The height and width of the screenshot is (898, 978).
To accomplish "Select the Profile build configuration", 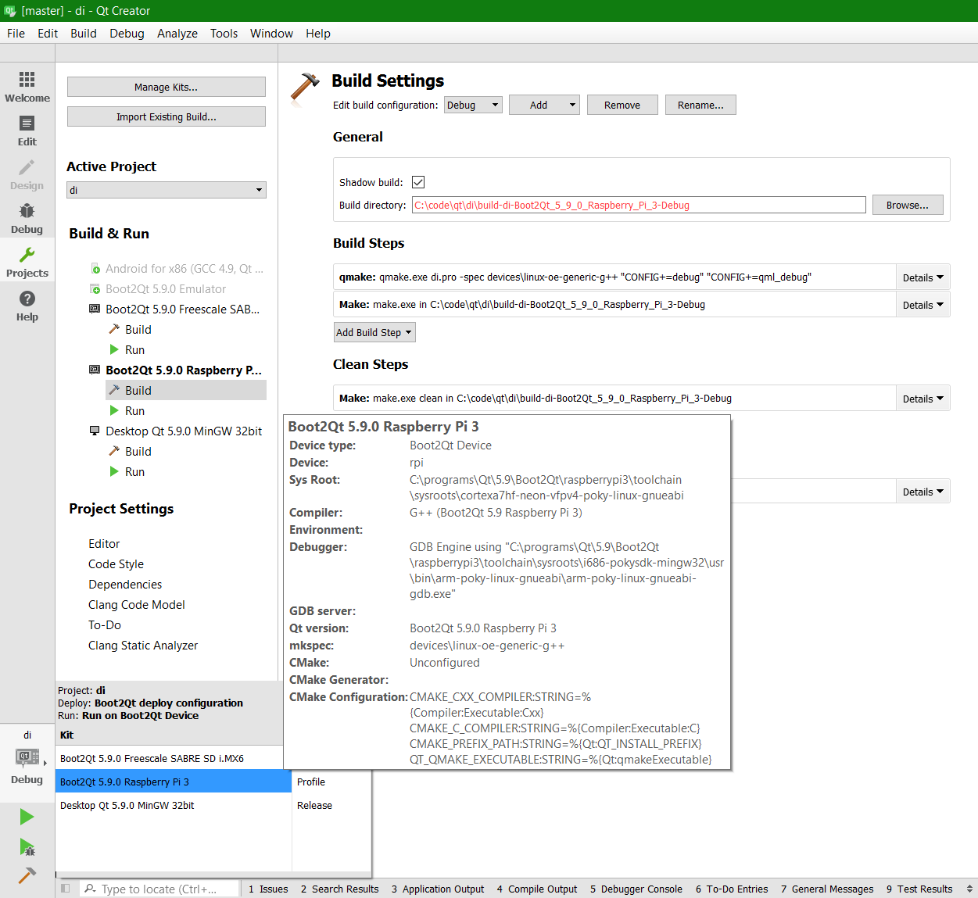I will click(x=331, y=782).
